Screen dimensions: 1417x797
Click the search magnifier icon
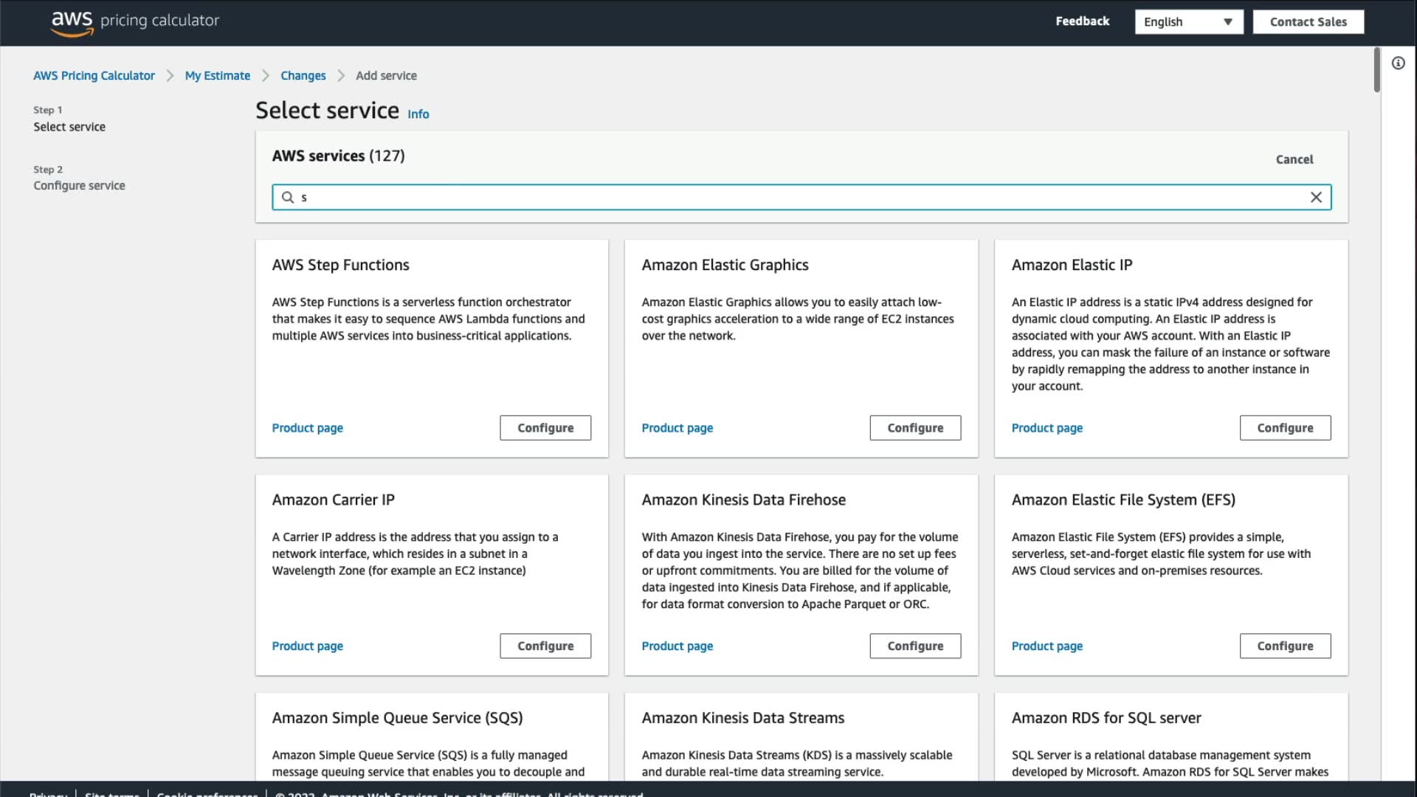(288, 197)
